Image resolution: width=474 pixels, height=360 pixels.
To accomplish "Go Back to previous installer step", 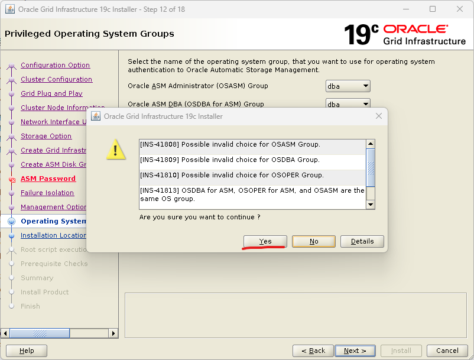I will (313, 351).
